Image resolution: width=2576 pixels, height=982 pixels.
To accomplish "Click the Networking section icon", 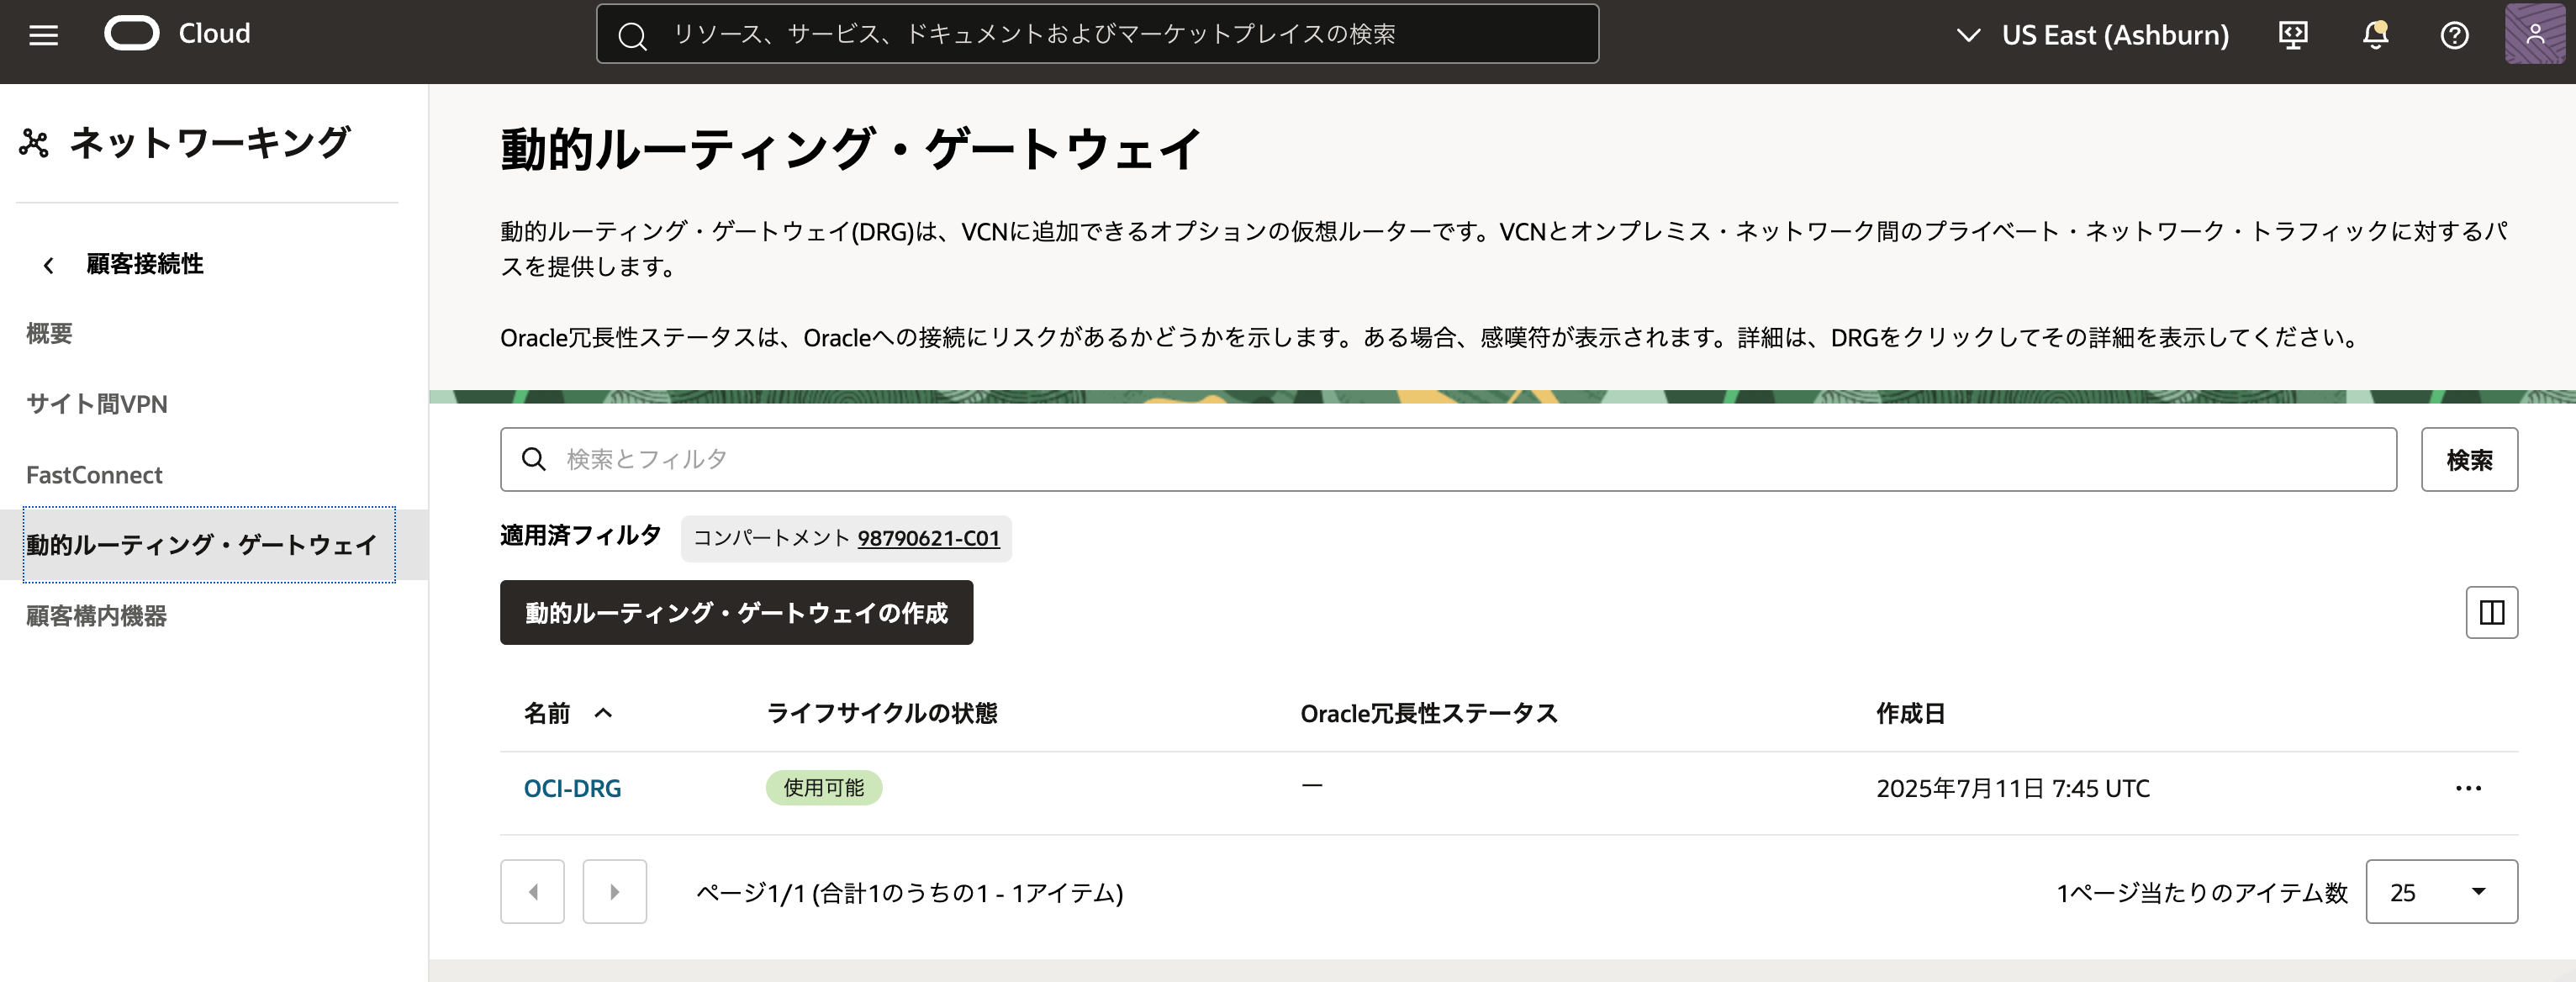I will click(x=34, y=143).
